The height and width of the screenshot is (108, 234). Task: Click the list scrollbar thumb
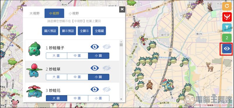121,45
